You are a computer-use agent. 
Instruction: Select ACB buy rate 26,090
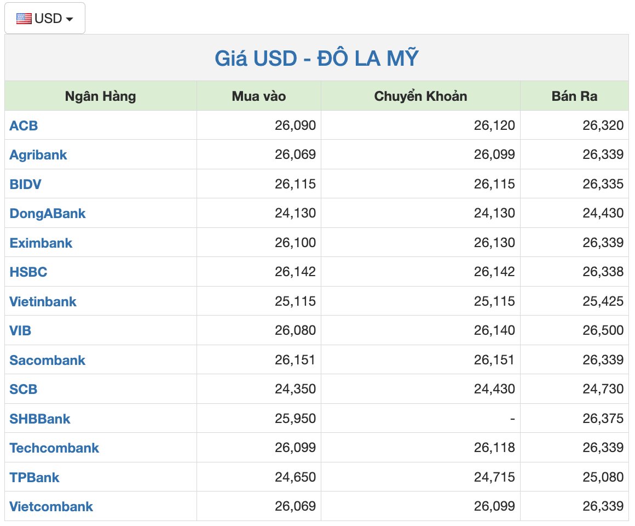tap(295, 125)
